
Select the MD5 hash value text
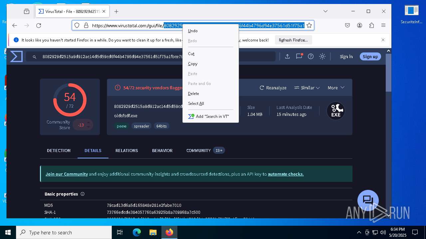pyautogui.click(x=144, y=205)
